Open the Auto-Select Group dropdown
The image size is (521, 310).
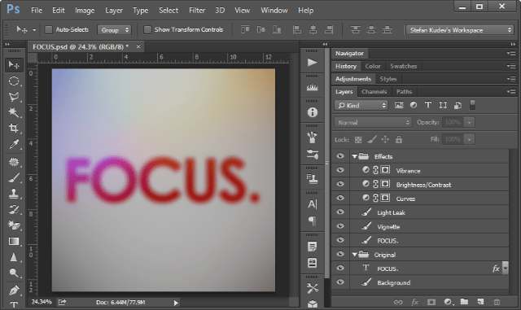coord(114,30)
